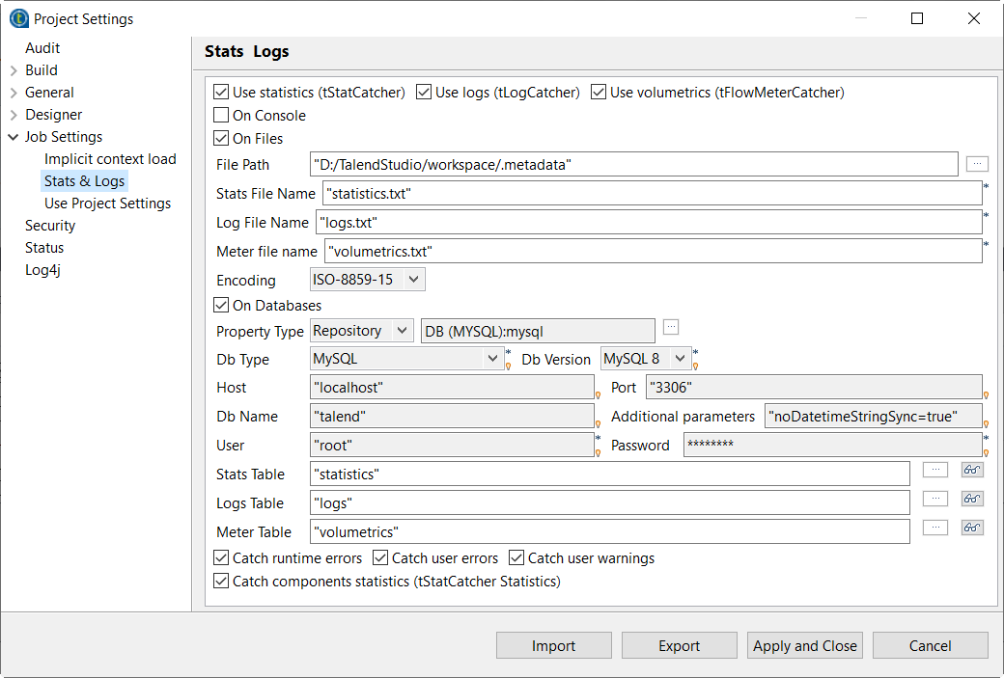This screenshot has height=678, width=1004.
Task: Click the browse button for Meter Table
Action: coord(934,528)
